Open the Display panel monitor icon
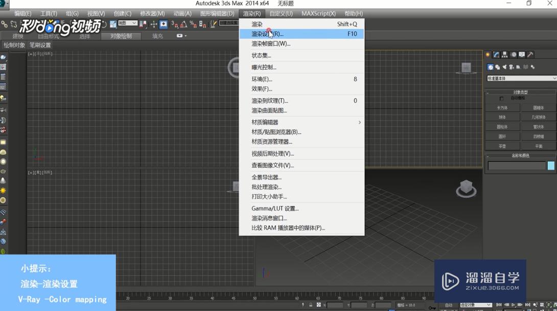 [x=522, y=55]
